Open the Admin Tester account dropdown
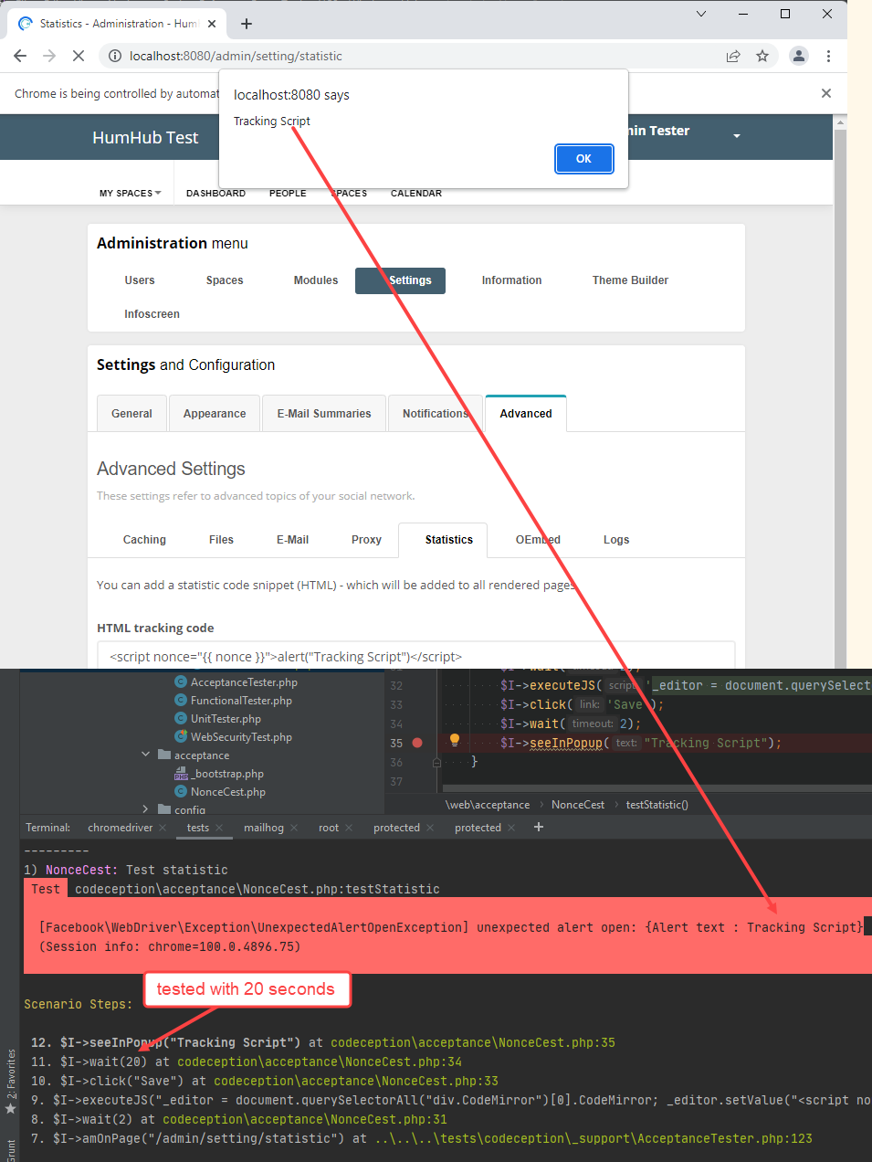Screen dimensions: 872x1162 pyautogui.click(x=737, y=135)
